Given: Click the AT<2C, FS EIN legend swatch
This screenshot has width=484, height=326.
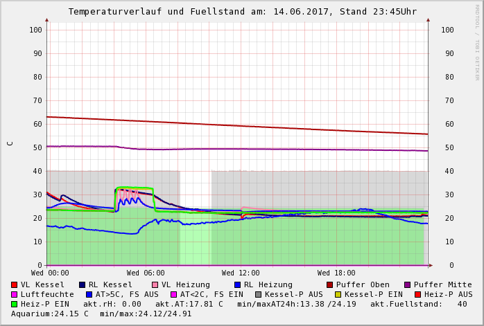Looking at the screenshot, I should point(174,294).
